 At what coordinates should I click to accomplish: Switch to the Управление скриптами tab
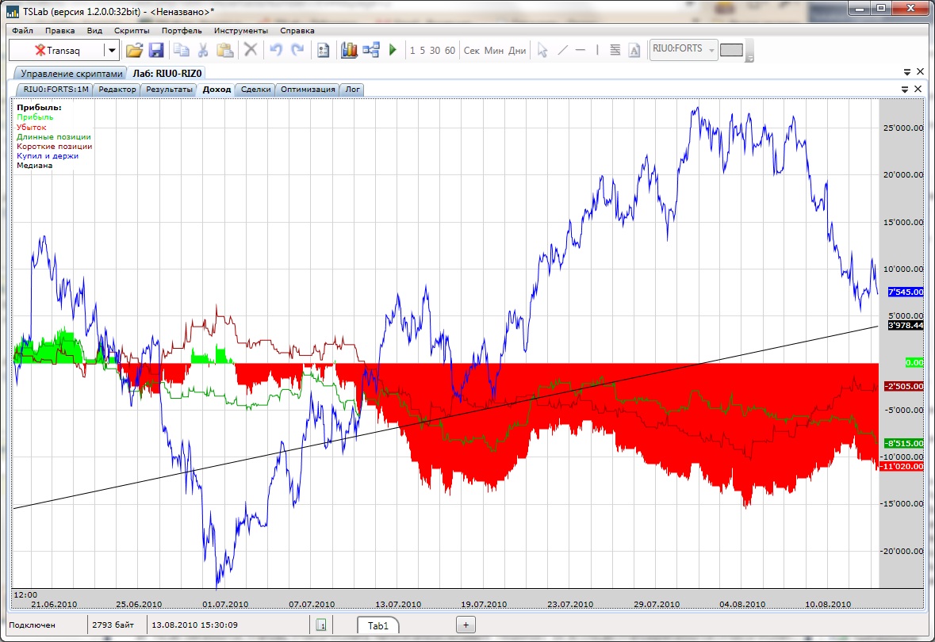pyautogui.click(x=71, y=73)
